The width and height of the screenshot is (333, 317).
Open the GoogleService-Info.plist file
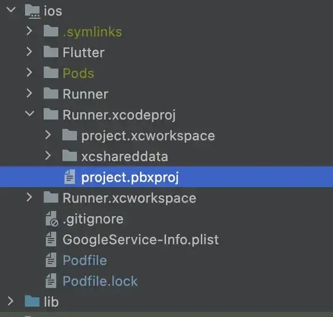coord(141,239)
